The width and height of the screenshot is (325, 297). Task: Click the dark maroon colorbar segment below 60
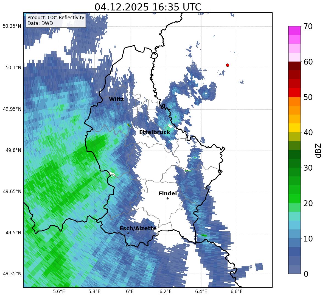click(x=294, y=66)
